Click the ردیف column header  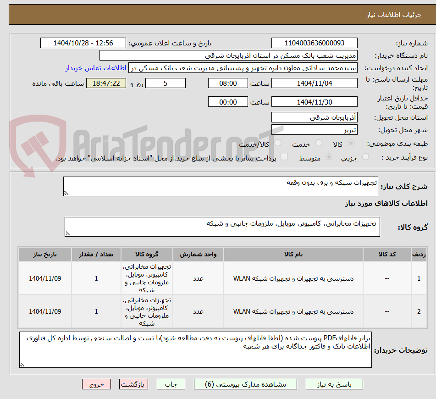419,255
